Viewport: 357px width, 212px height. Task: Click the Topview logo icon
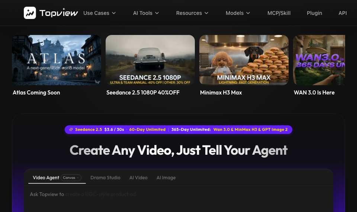coord(30,13)
